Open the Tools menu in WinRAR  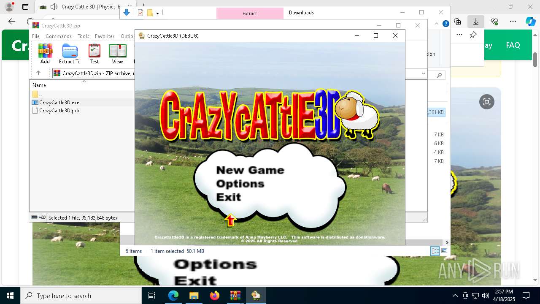[83, 36]
